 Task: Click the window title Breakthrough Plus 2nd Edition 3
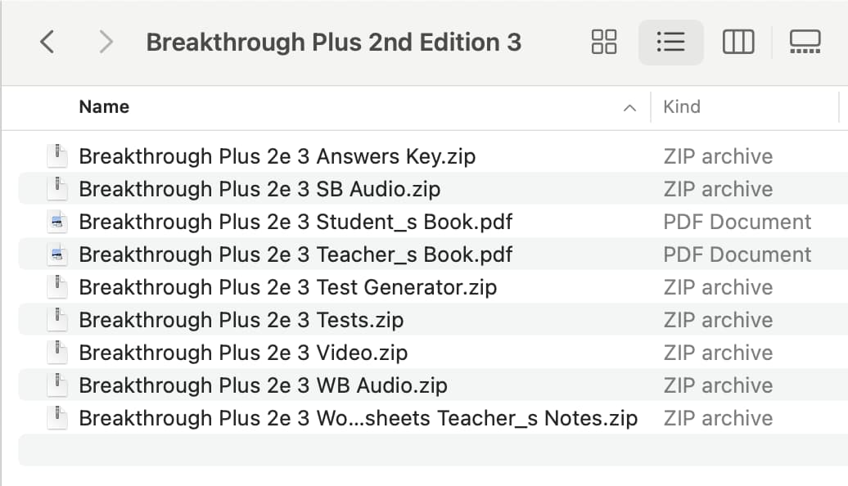click(x=334, y=43)
